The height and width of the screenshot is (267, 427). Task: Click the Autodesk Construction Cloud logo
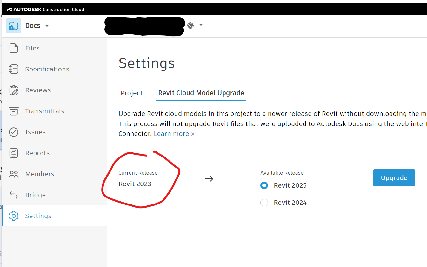click(45, 10)
